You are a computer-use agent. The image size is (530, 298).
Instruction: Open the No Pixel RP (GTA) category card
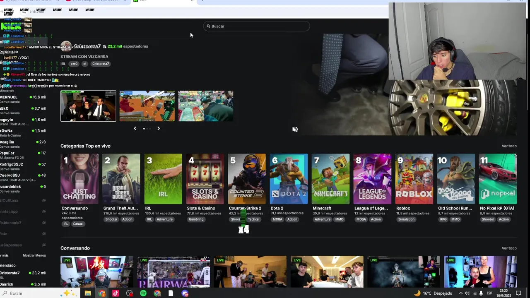(x=498, y=179)
